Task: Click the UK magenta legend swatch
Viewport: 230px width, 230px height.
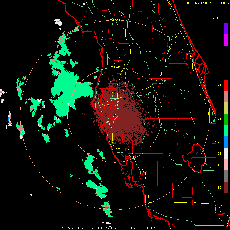Action: 226,40
